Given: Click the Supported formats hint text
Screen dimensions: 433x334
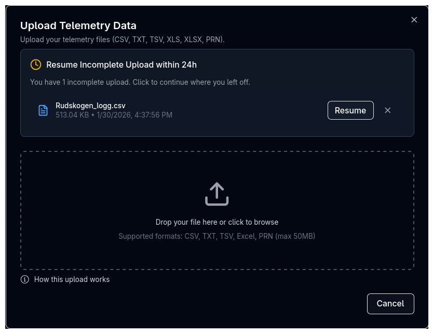Looking at the screenshot, I should (x=217, y=236).
